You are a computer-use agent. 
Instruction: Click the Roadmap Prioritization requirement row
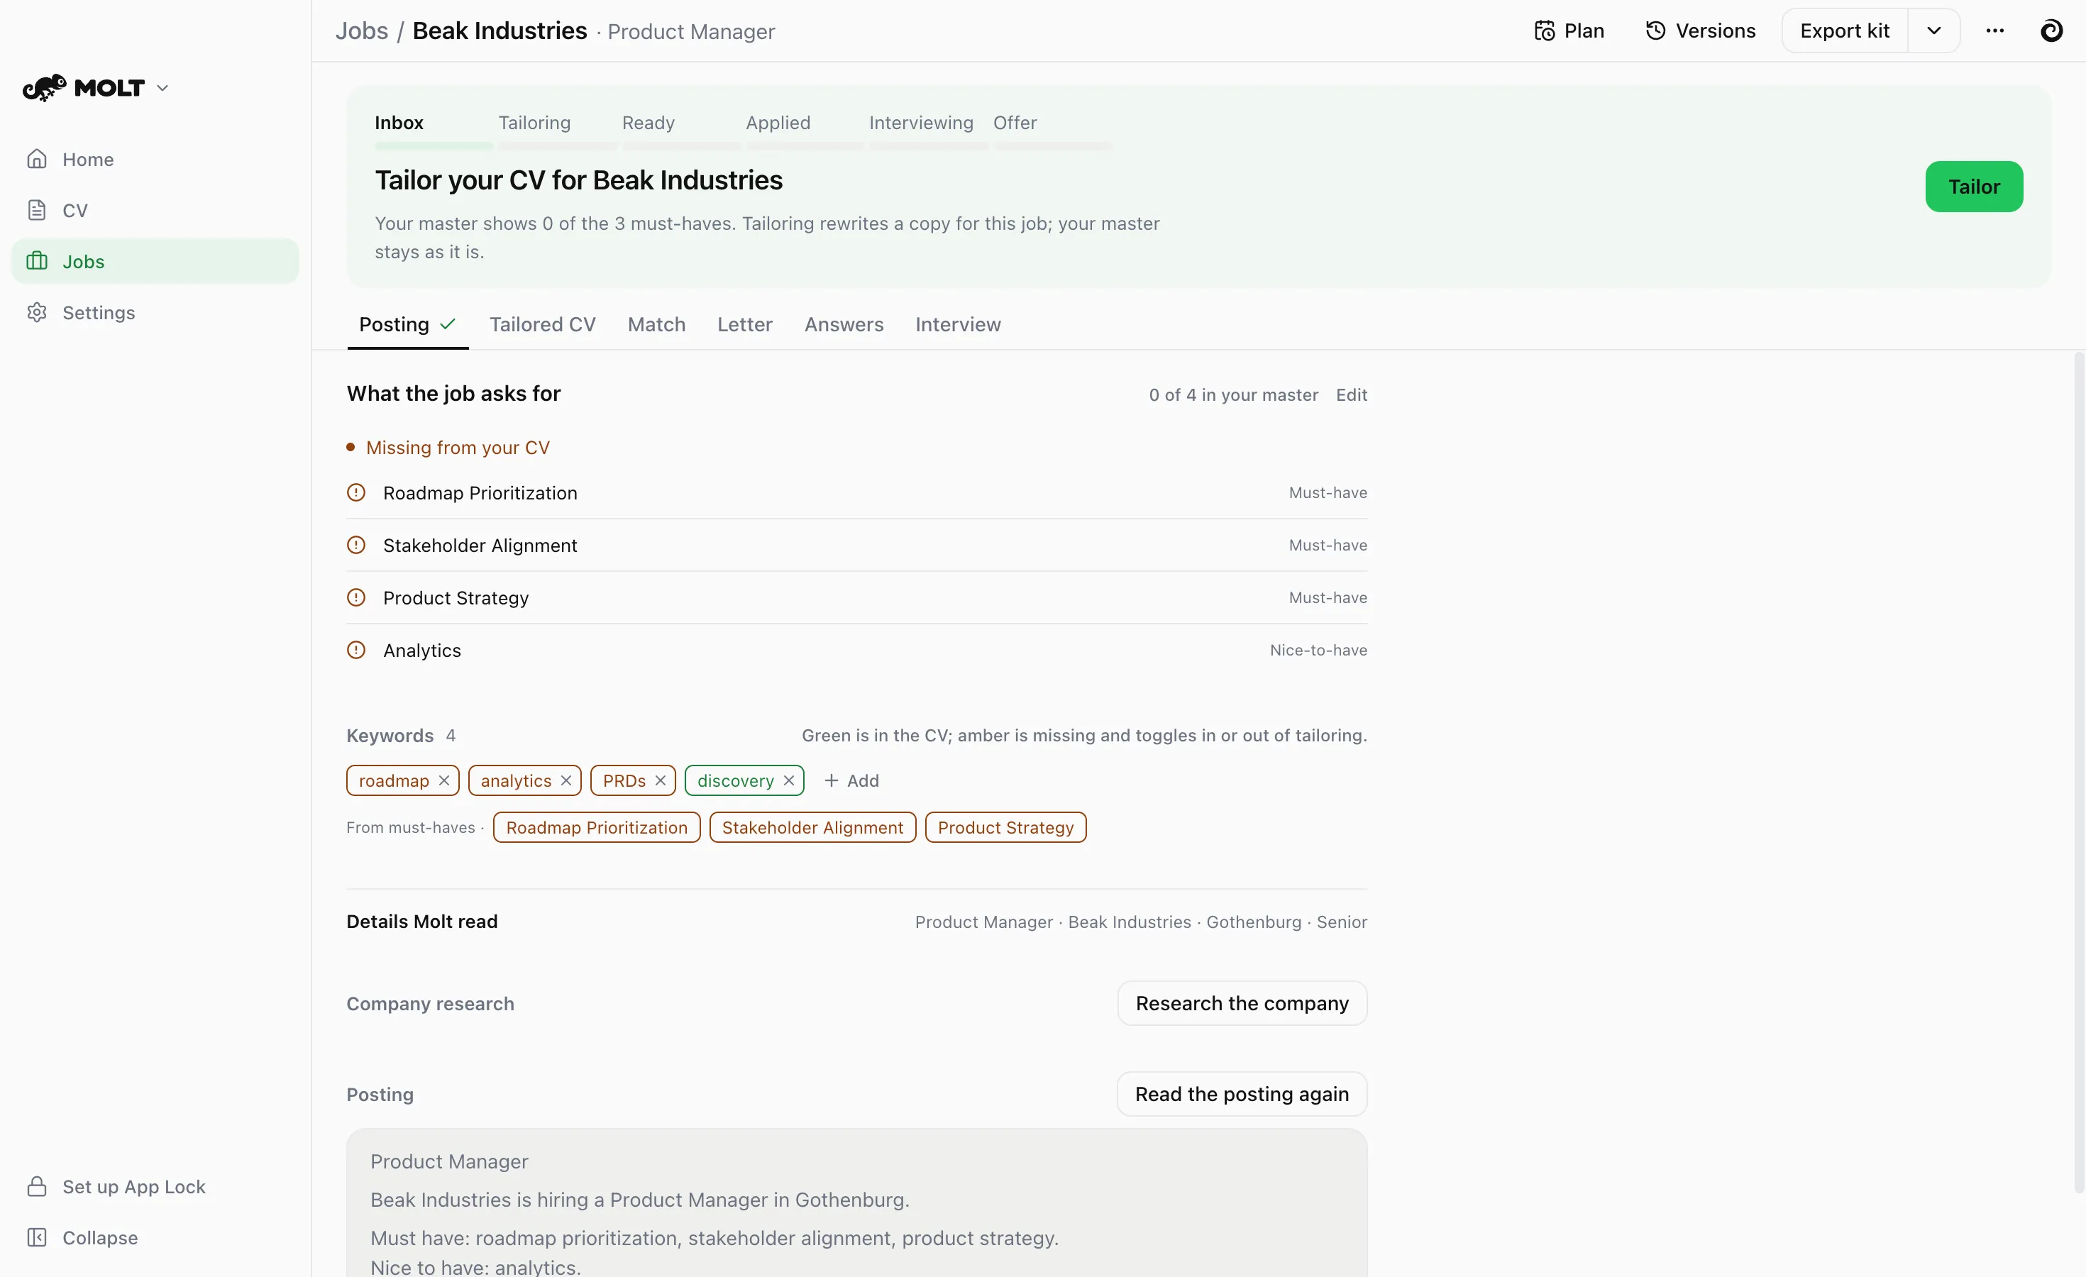(x=857, y=492)
